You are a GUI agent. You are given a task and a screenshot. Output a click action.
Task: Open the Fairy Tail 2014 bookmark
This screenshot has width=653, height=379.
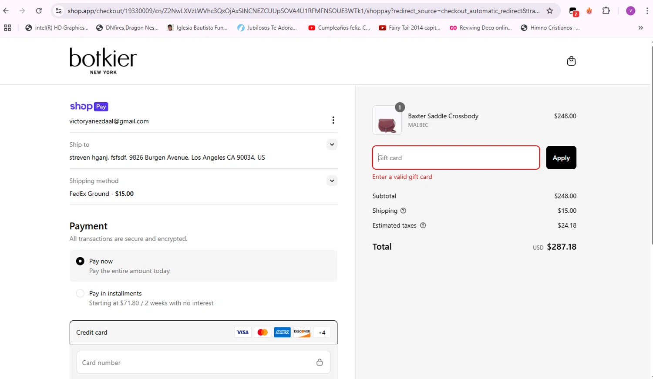pyautogui.click(x=410, y=28)
